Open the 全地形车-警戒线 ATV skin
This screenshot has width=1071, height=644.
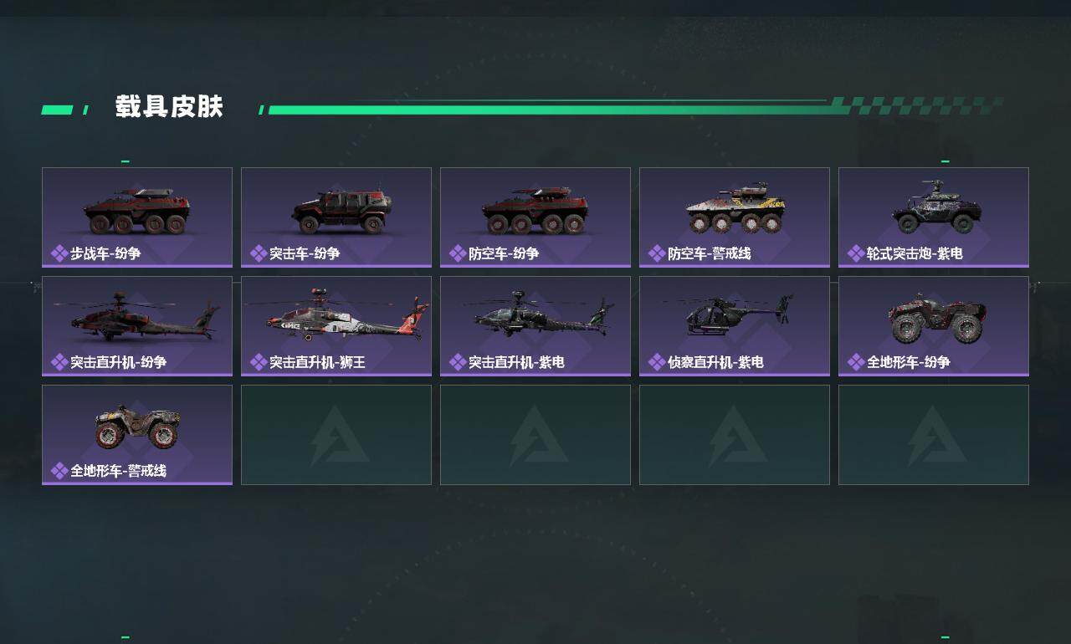point(137,435)
